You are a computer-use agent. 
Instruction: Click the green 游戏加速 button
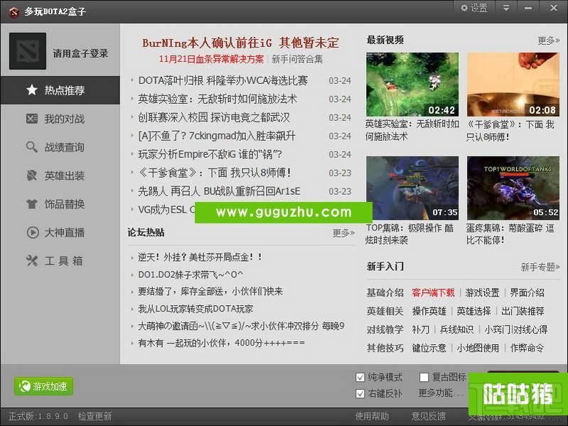(x=43, y=386)
